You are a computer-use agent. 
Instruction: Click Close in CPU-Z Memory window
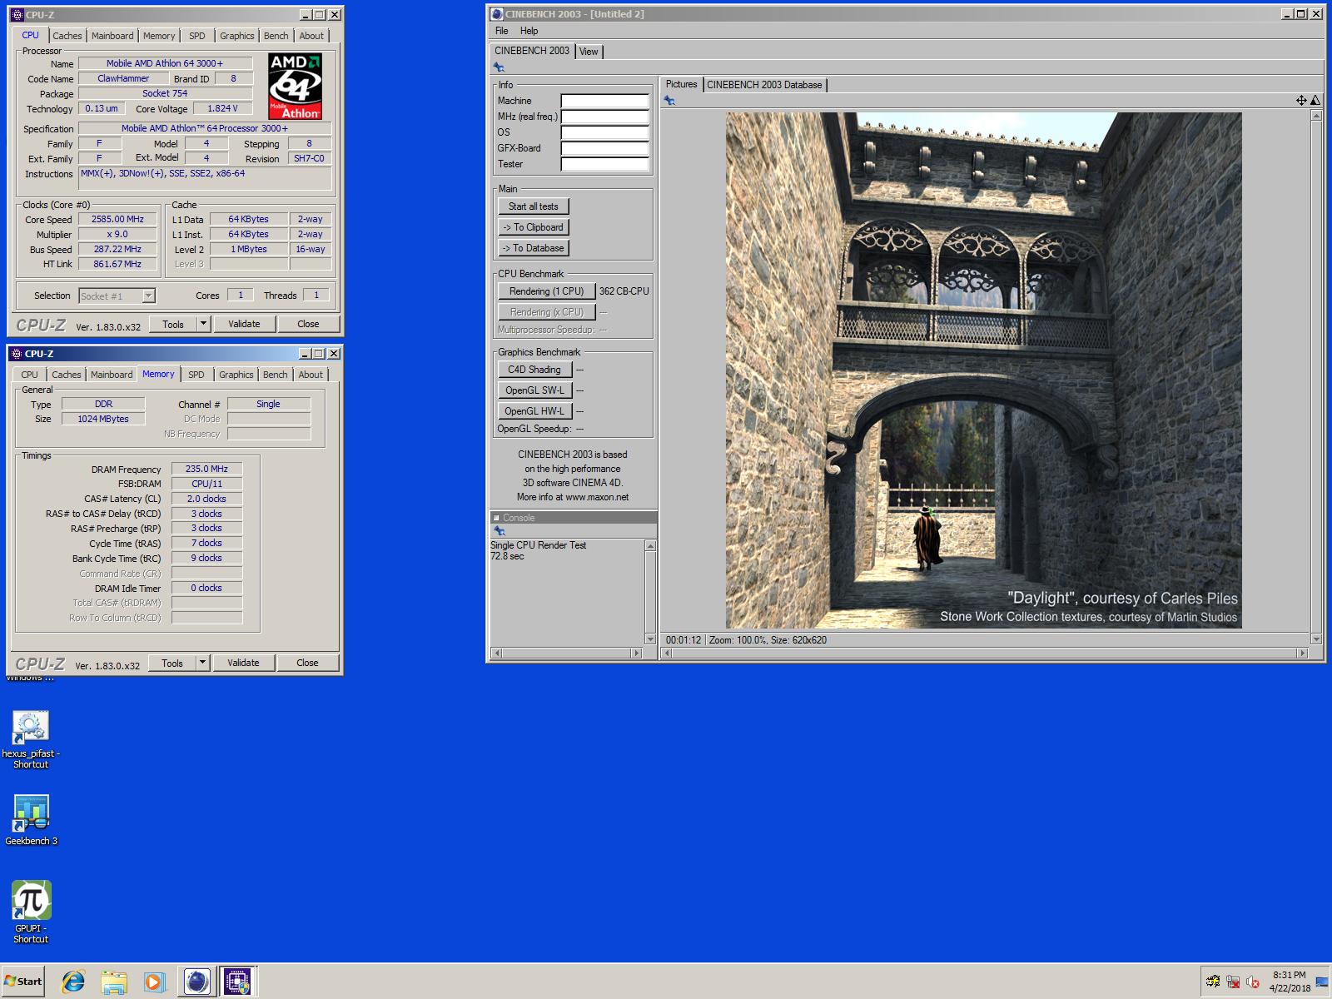[307, 663]
